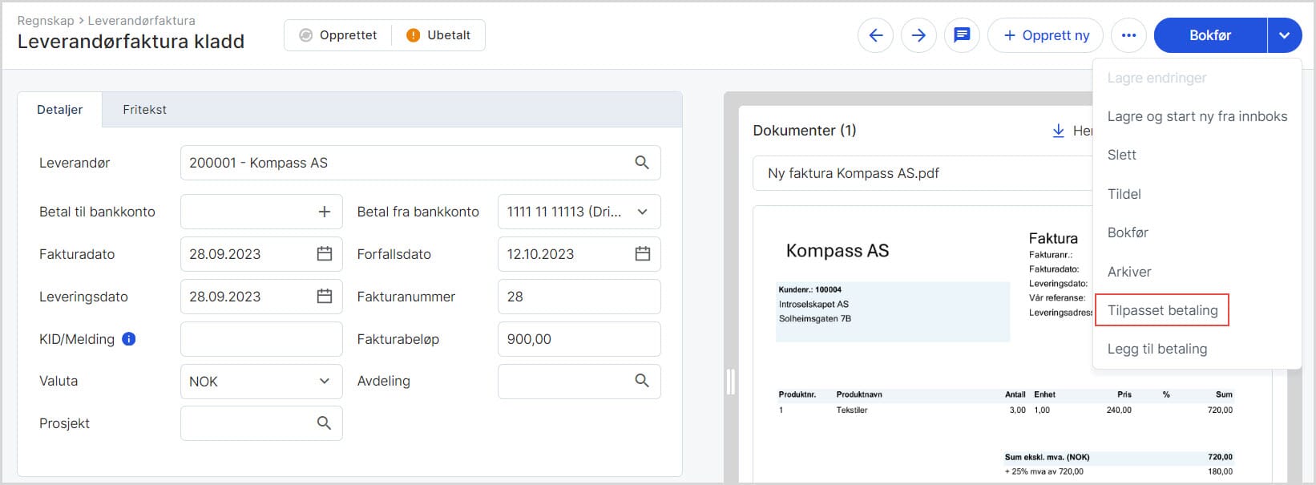The image size is (1316, 485).
Task: Click the Opprett ny button
Action: click(x=1045, y=35)
